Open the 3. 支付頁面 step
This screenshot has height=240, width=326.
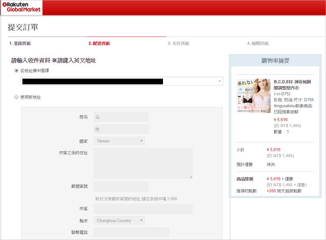point(178,44)
